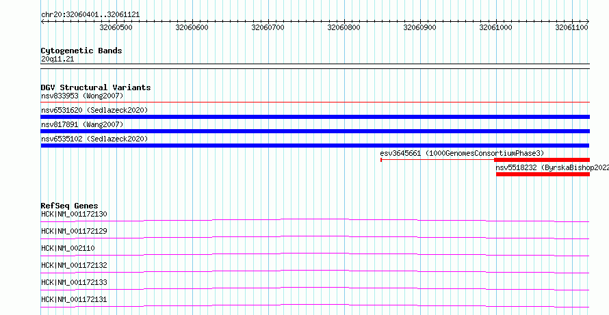The image size is (609, 315).
Task: Click the DGV Structural Variants track title
Action: [x=96, y=87]
